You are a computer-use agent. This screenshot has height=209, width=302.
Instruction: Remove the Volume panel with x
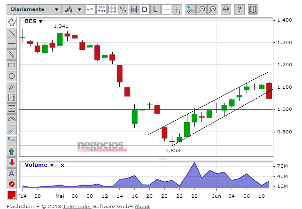(x=62, y=165)
